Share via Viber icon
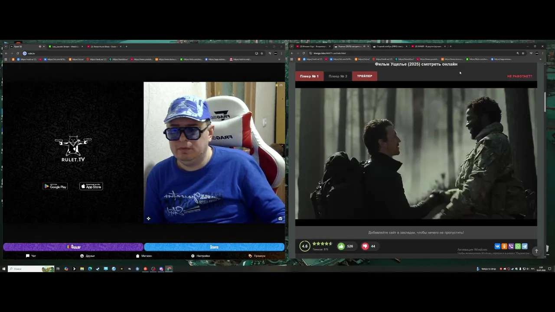This screenshot has width=555, height=312. [x=511, y=246]
